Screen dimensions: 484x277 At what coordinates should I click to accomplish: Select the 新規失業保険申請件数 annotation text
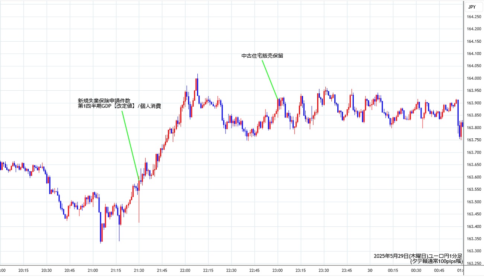click(x=104, y=100)
